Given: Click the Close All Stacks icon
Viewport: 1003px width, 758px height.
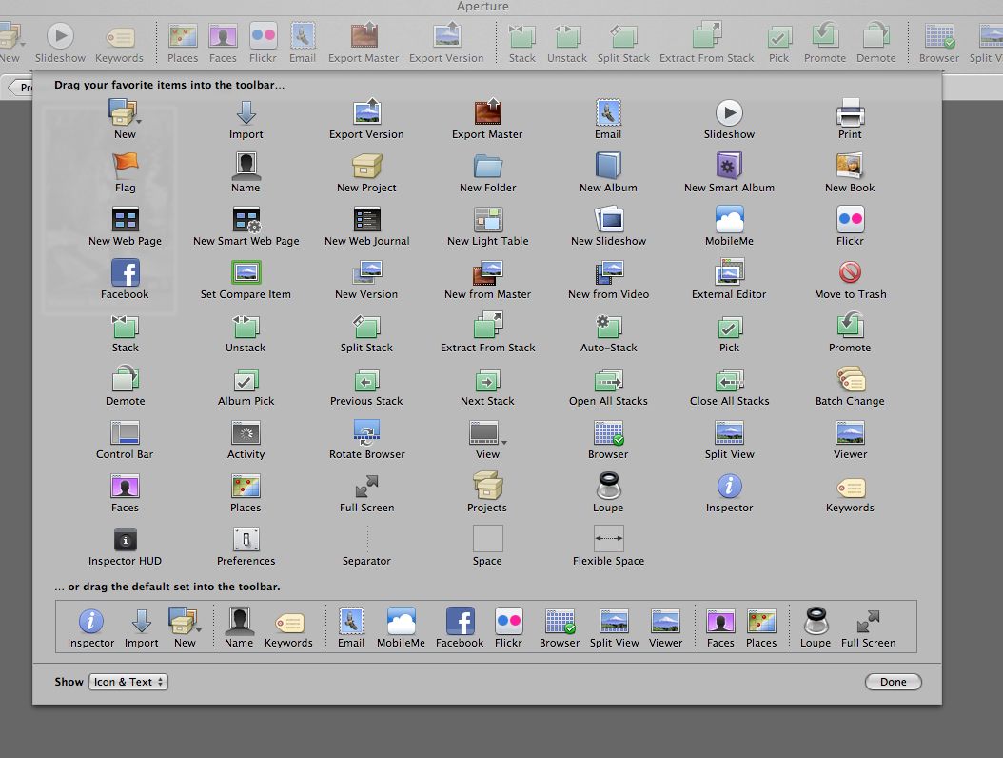Looking at the screenshot, I should [729, 380].
